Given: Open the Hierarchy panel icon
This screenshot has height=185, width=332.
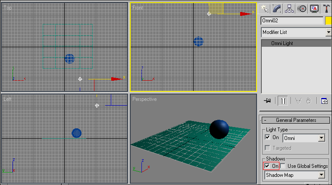Looking at the screenshot, I should coord(289,8).
